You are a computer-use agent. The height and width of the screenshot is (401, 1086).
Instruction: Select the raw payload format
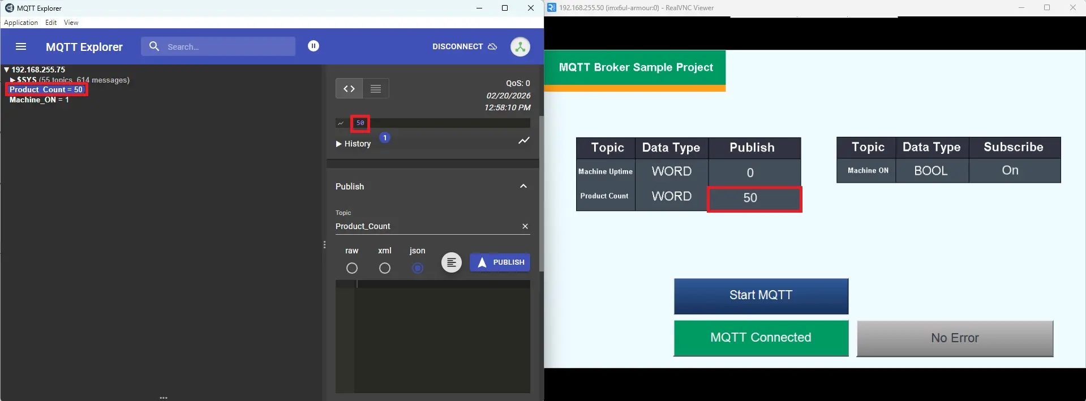[x=352, y=268]
